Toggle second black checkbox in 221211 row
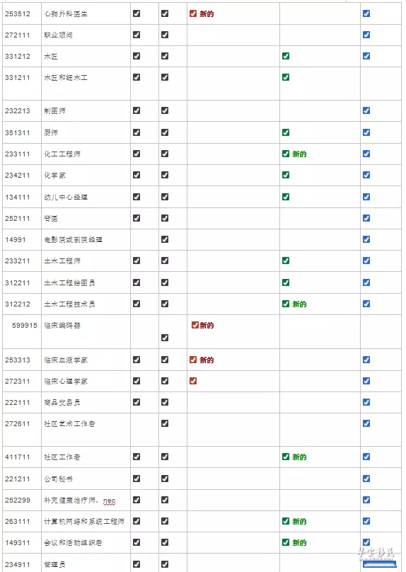406x572 pixels. [x=165, y=479]
